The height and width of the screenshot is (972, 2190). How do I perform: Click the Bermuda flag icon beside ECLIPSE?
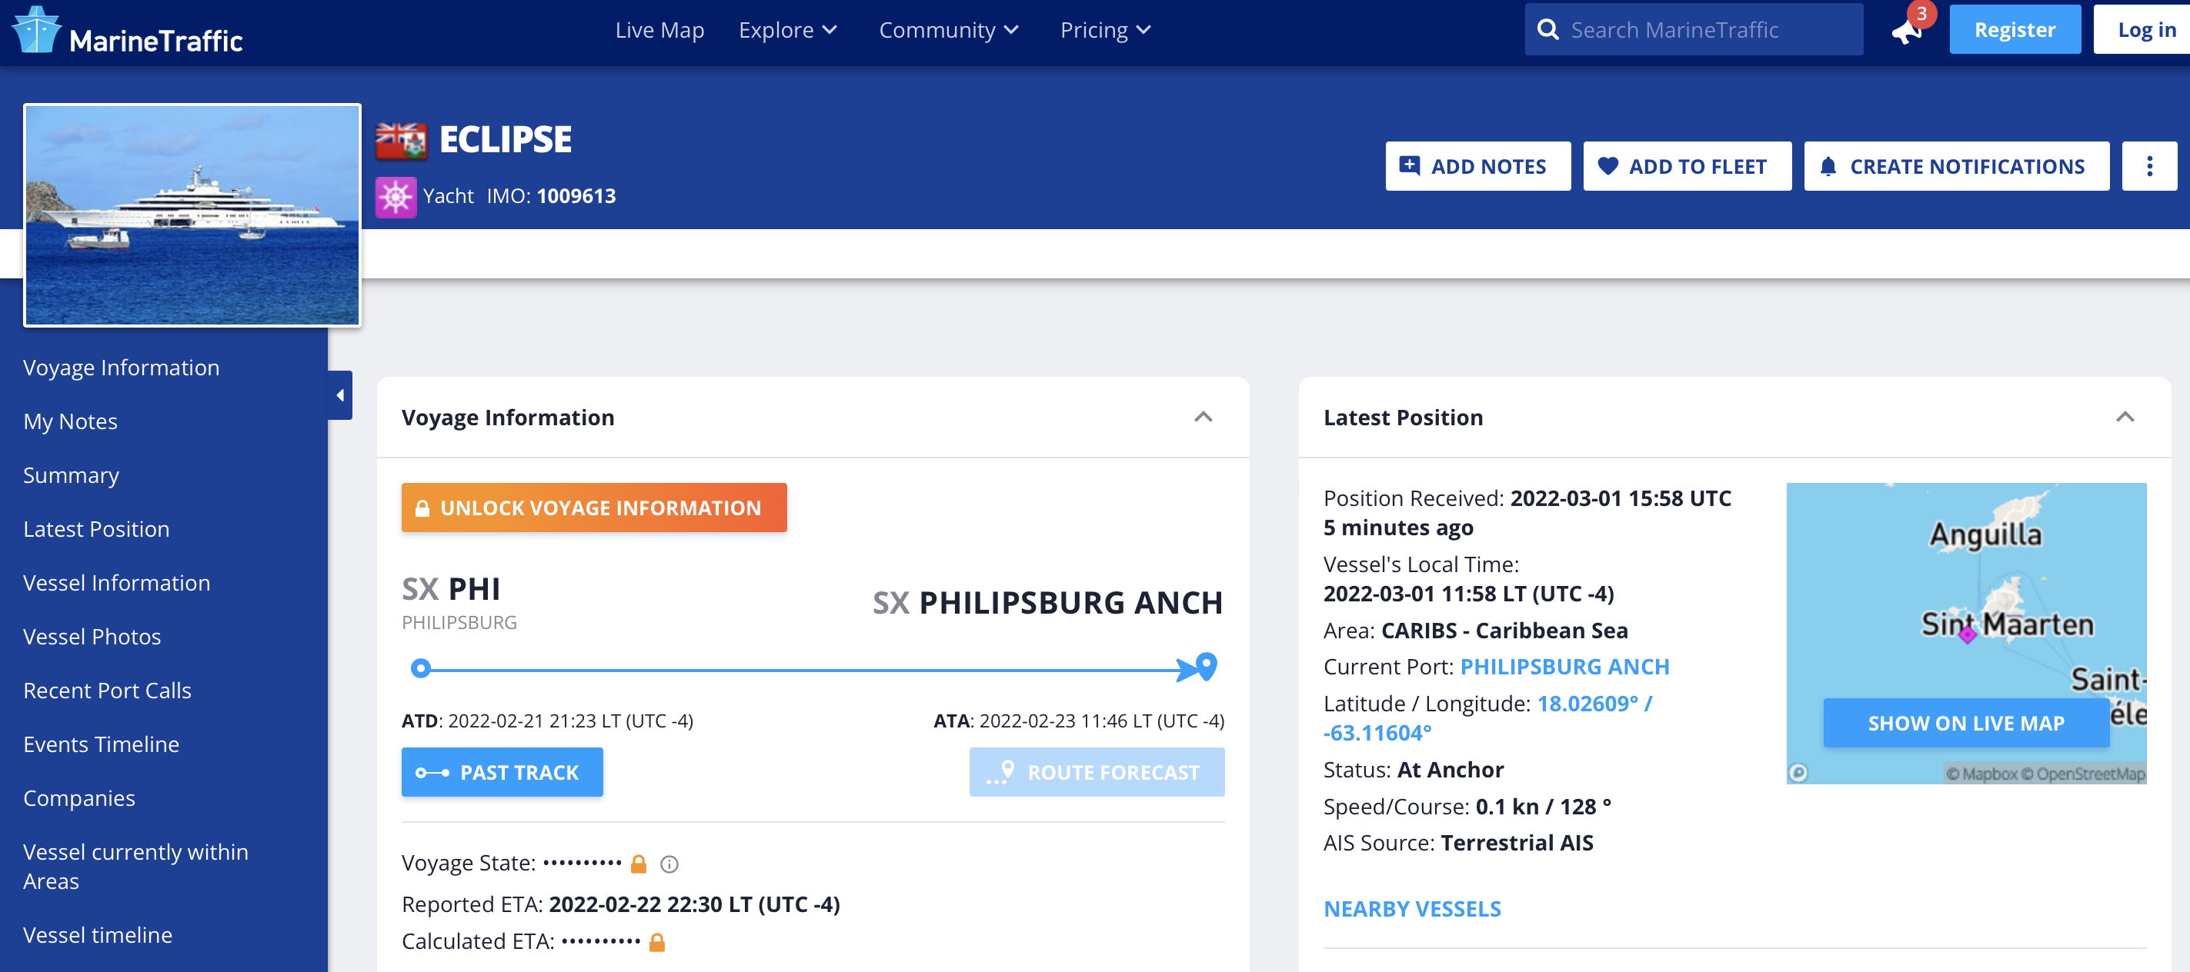point(401,141)
